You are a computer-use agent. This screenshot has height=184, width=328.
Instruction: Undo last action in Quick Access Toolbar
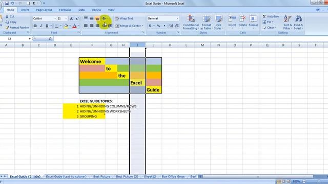[x=12, y=3]
